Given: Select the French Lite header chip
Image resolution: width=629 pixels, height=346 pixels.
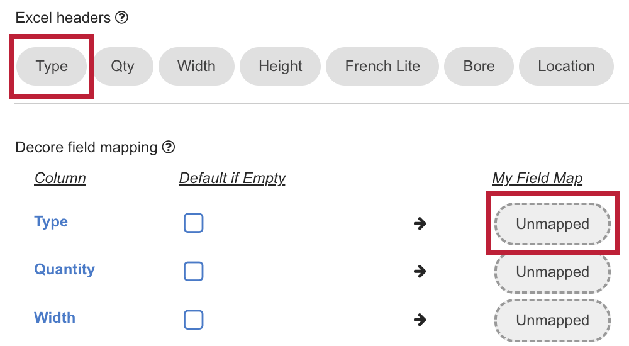Looking at the screenshot, I should 382,66.
